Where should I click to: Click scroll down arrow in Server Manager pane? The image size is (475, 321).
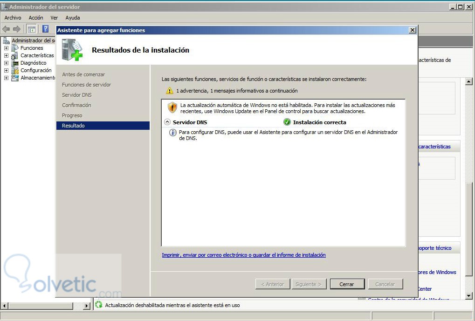469,296
